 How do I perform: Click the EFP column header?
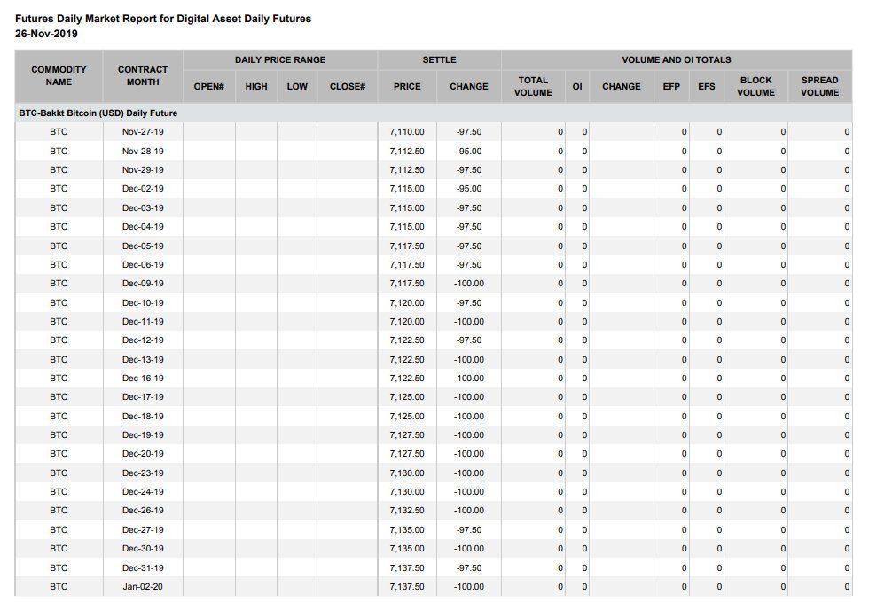click(672, 86)
